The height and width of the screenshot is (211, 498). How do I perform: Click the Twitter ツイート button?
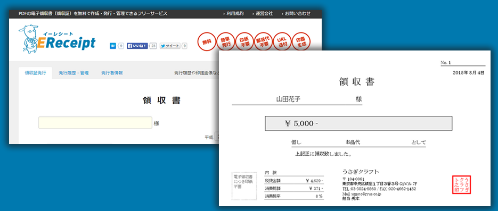tap(170, 46)
